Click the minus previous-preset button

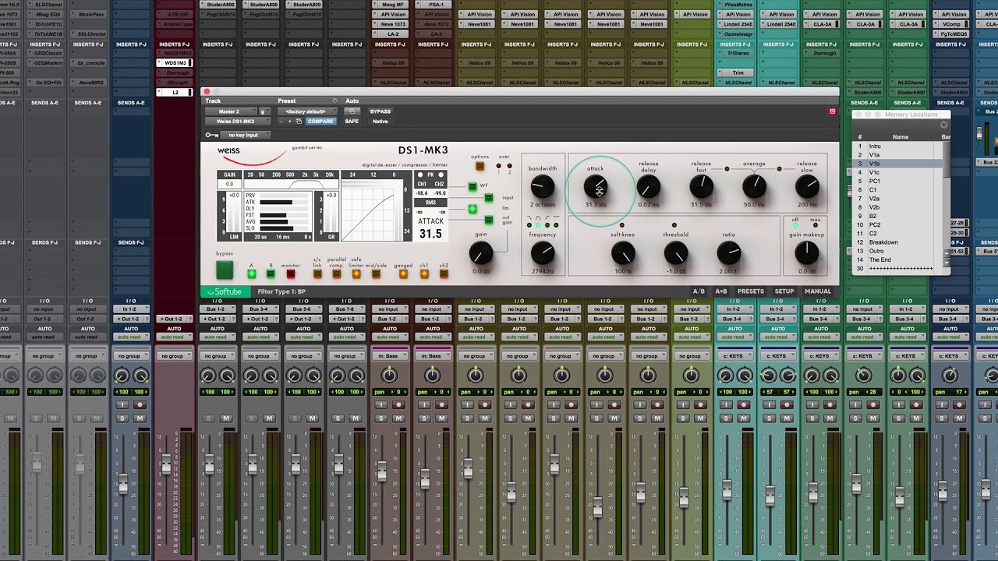tap(282, 122)
